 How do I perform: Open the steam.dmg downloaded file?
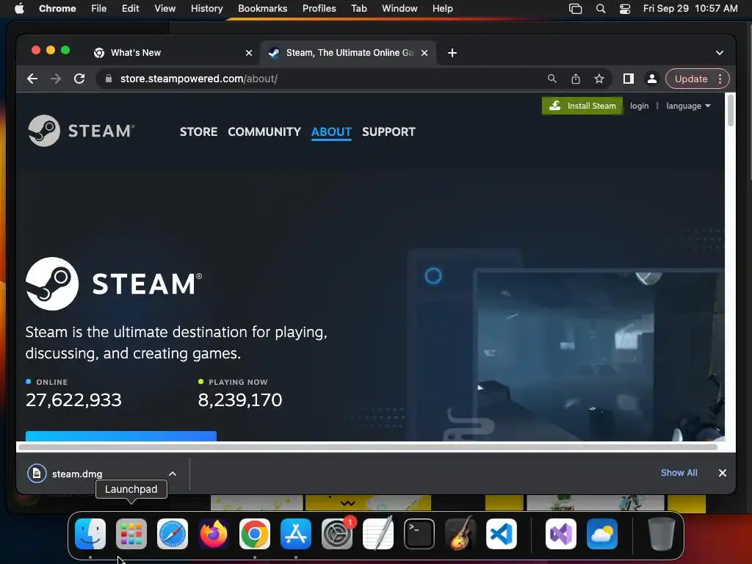coord(76,474)
